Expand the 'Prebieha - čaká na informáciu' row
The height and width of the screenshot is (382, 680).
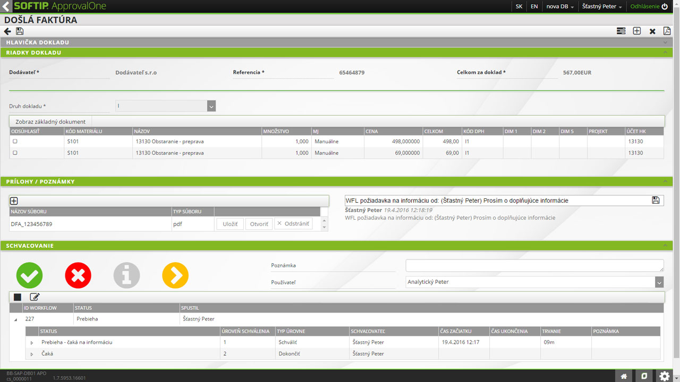click(x=32, y=343)
